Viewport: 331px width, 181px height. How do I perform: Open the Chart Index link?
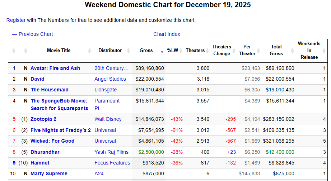pos(167,34)
